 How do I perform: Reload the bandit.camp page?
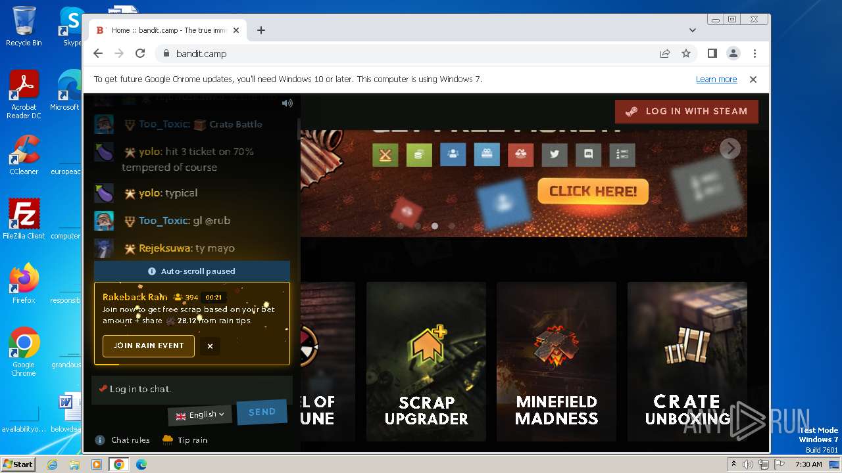[x=140, y=54]
